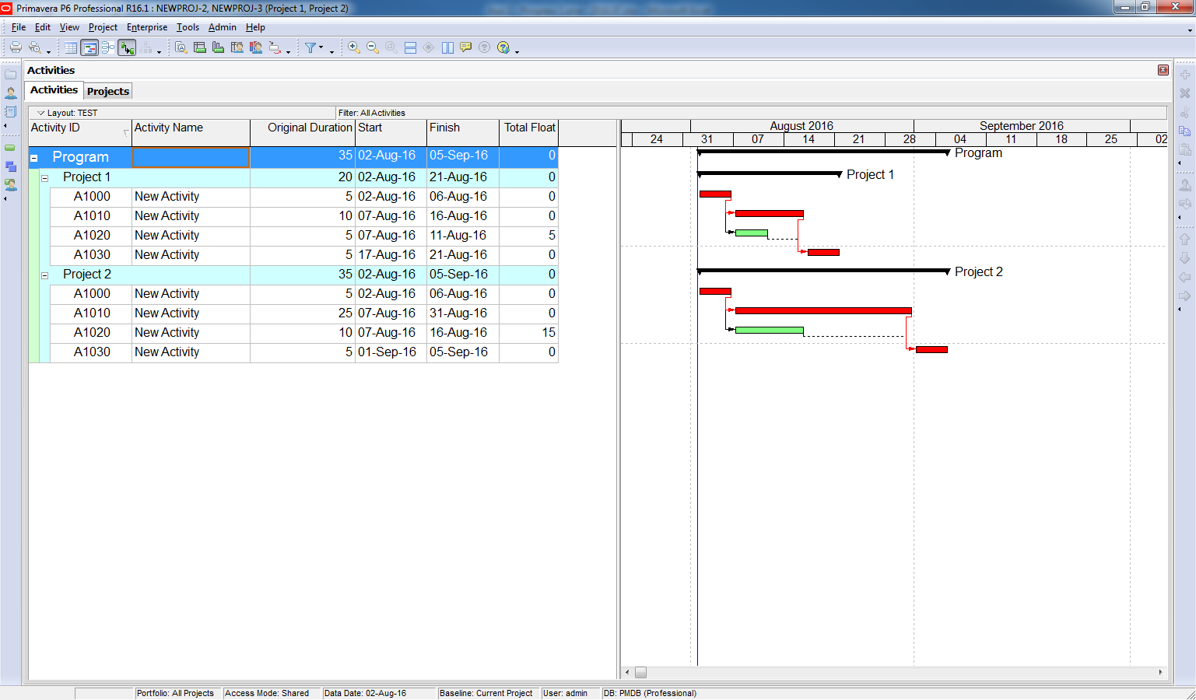Click the Delete X icon on the right panel
This screenshot has width=1196, height=700.
coord(1185,93)
